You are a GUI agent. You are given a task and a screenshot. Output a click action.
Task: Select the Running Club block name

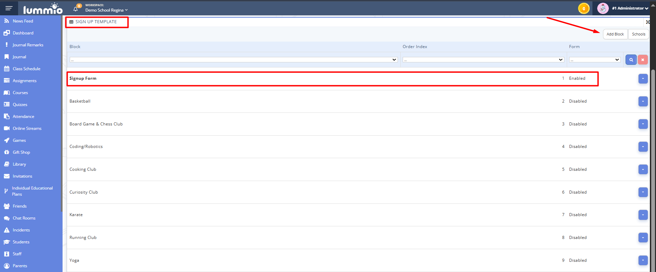coord(83,238)
